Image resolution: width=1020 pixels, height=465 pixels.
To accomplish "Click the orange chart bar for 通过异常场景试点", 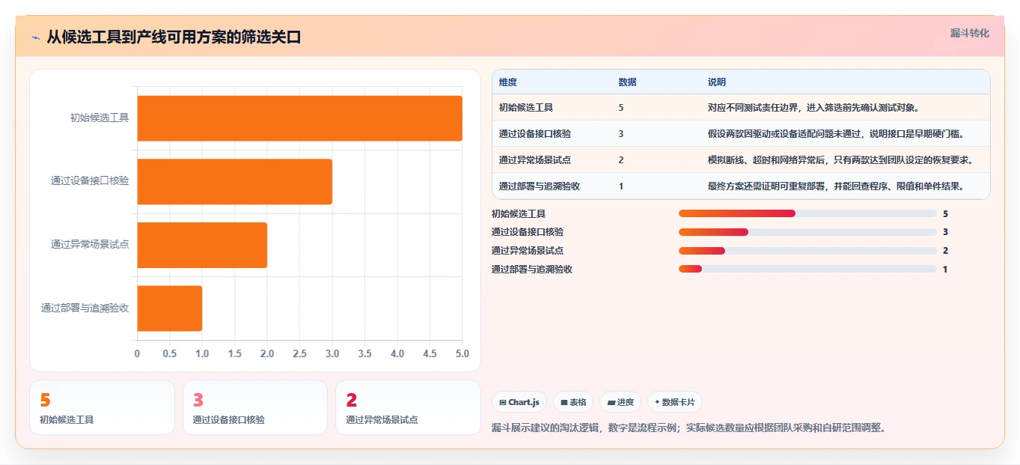I will (202, 244).
